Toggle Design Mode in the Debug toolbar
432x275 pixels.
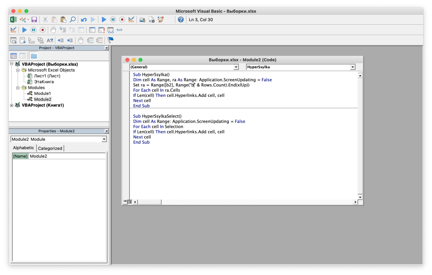[x=13, y=30]
